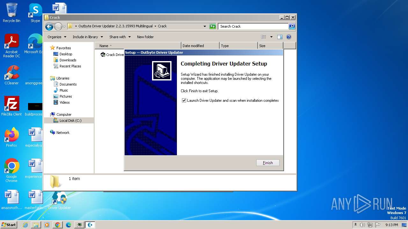Click the Search Crack input field
Image resolution: width=408 pixels, height=229 pixels.
pos(253,26)
